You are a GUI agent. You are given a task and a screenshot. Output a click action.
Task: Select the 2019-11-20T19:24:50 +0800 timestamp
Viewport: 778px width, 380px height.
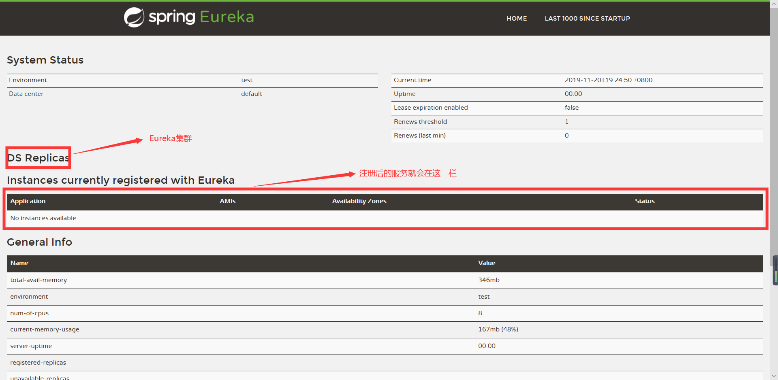(x=609, y=80)
